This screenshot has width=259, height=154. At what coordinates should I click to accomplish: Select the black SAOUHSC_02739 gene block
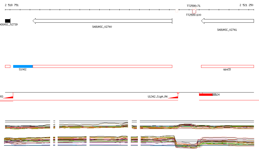click(x=8, y=21)
